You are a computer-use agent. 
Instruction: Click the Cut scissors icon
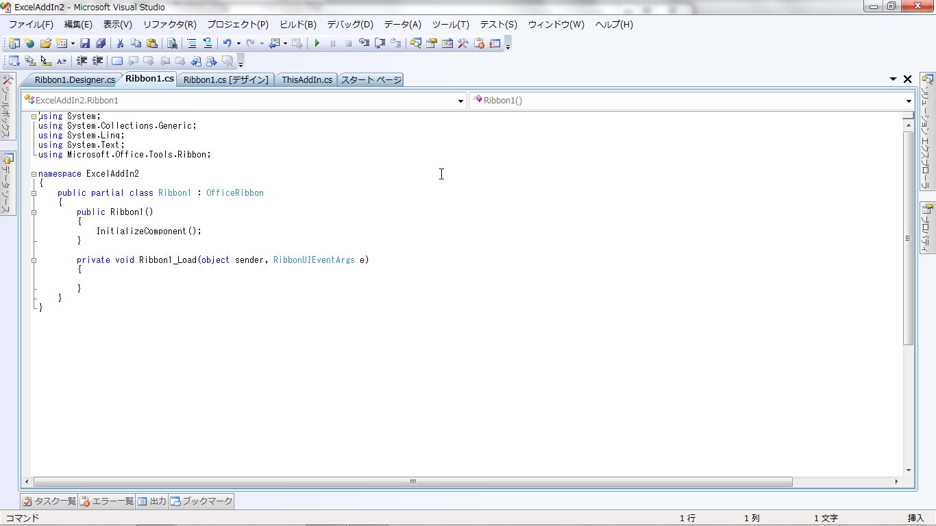tap(120, 43)
